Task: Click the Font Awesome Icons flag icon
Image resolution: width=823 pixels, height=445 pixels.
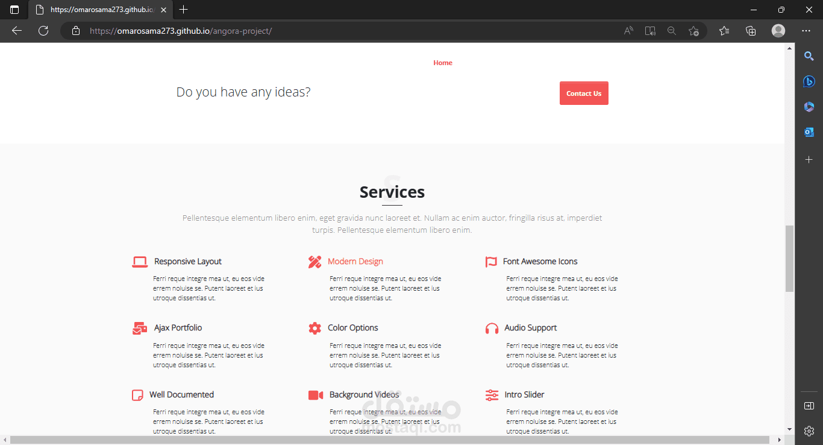Action: [x=491, y=262]
